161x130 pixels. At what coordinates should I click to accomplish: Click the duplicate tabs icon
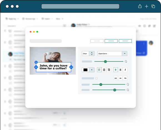153,6
